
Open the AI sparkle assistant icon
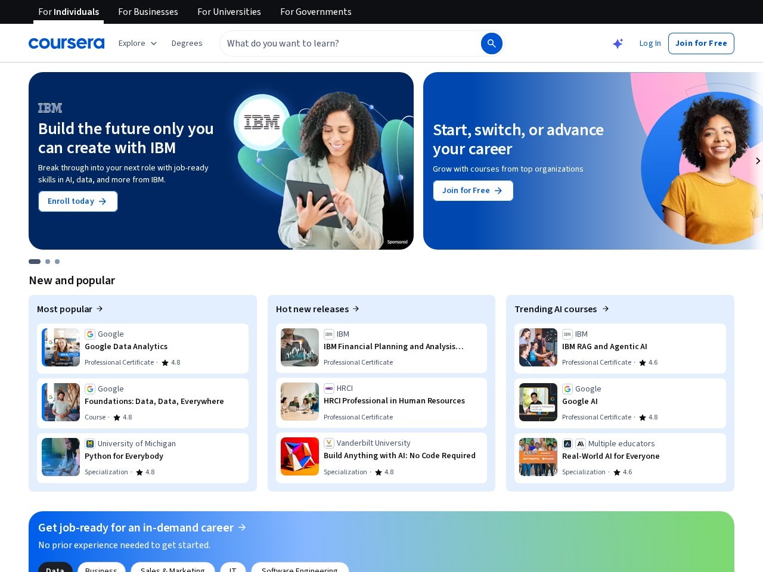coord(618,43)
